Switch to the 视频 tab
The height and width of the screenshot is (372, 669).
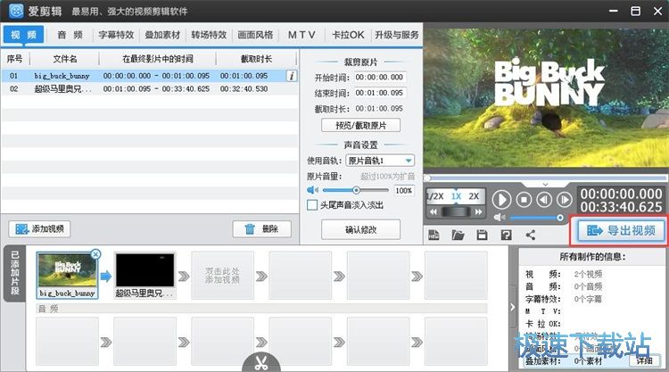tap(23, 35)
